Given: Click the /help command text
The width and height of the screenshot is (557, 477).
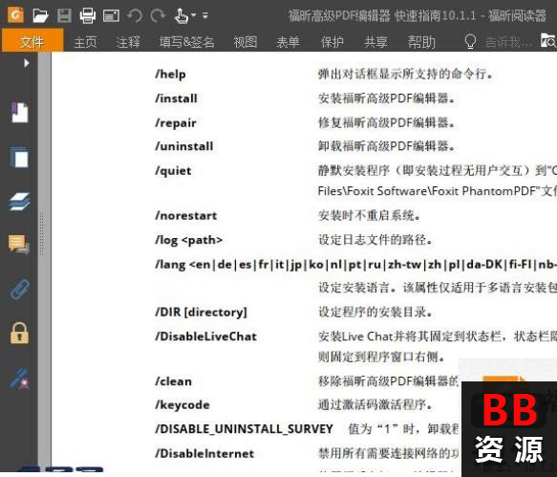Looking at the screenshot, I should pyautogui.click(x=170, y=75).
